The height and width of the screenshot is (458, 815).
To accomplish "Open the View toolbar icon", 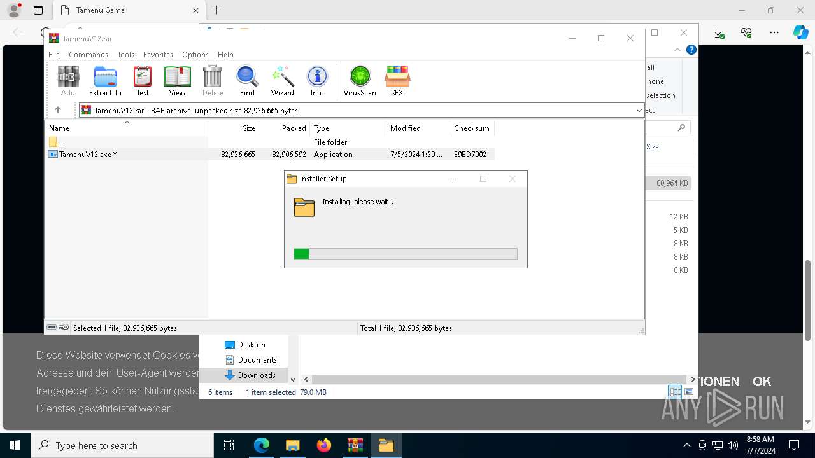I will 177,81.
